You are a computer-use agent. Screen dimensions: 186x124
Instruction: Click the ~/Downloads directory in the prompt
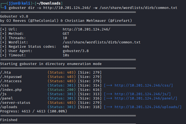click(51, 3)
